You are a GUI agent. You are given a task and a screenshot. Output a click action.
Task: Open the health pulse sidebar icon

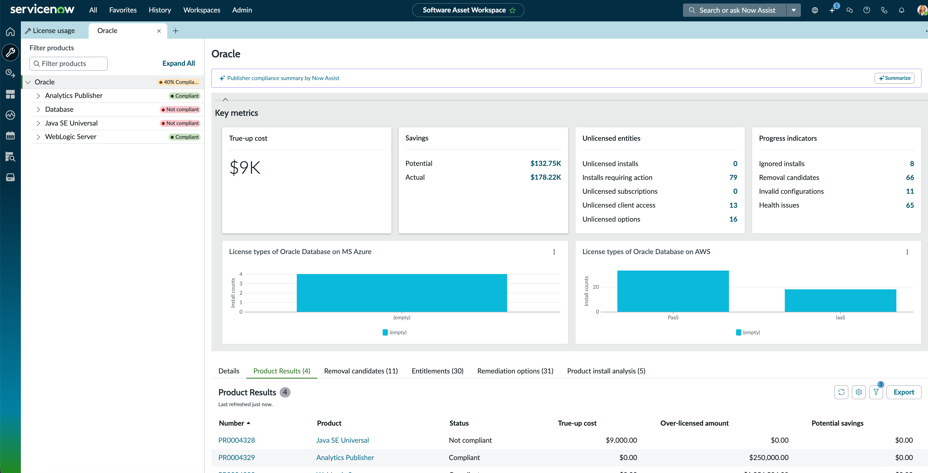click(x=11, y=115)
